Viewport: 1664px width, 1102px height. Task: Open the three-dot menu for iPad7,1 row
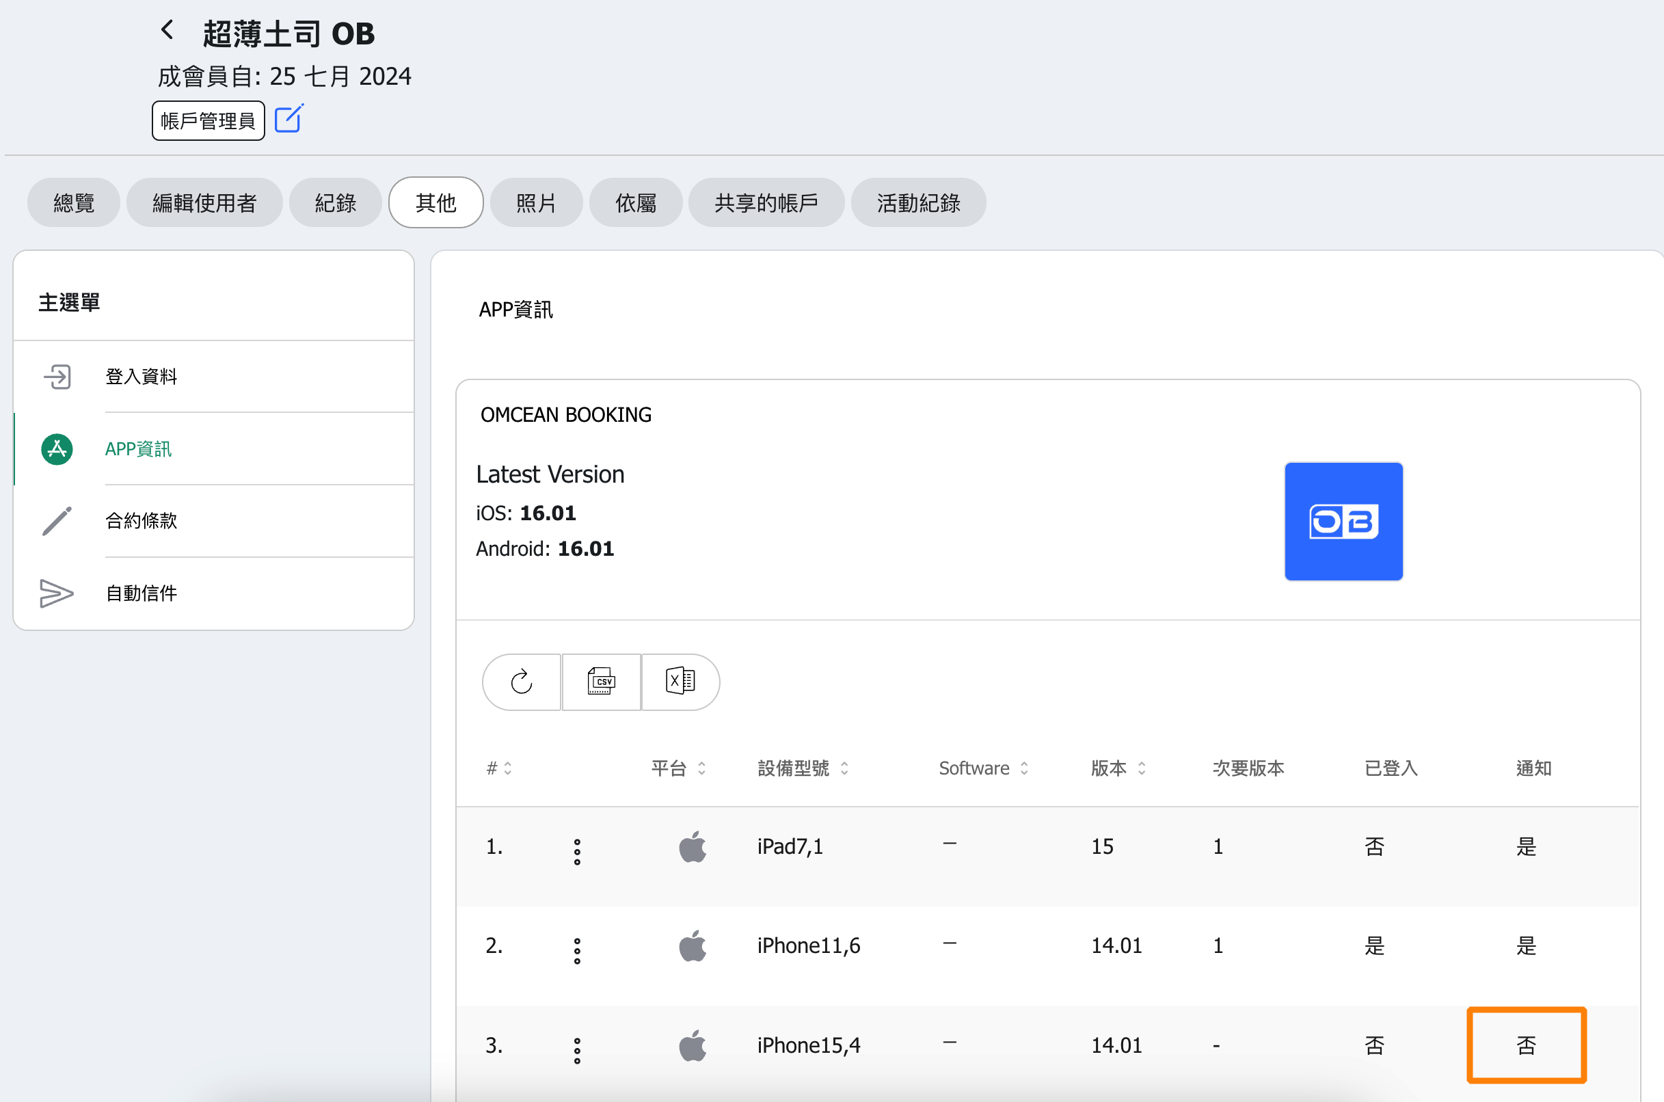click(x=577, y=851)
